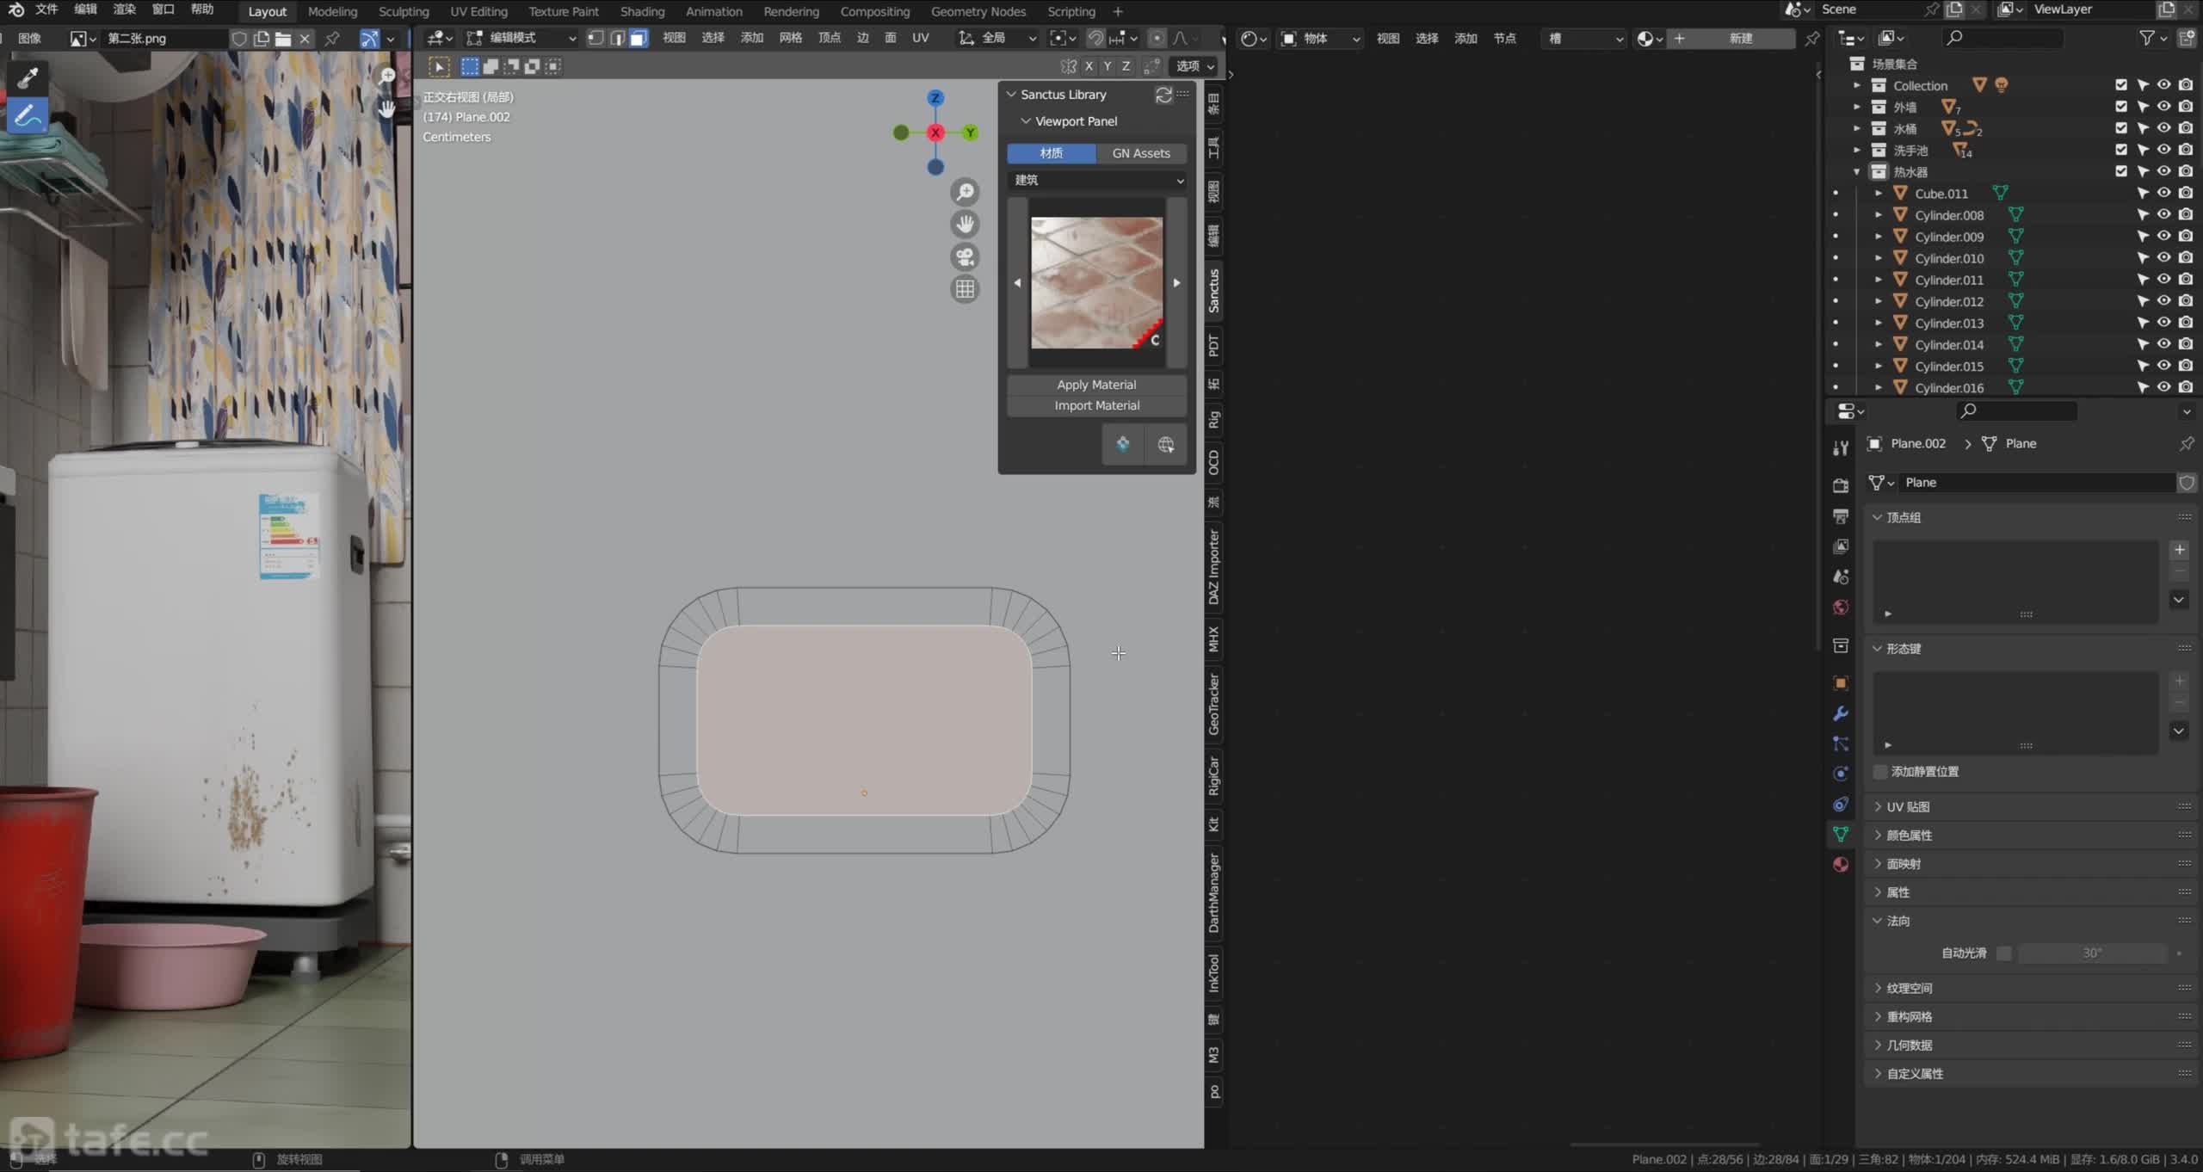Screen dimensions: 2203x1172
Task: Open the Object properties tab
Action: (1841, 683)
